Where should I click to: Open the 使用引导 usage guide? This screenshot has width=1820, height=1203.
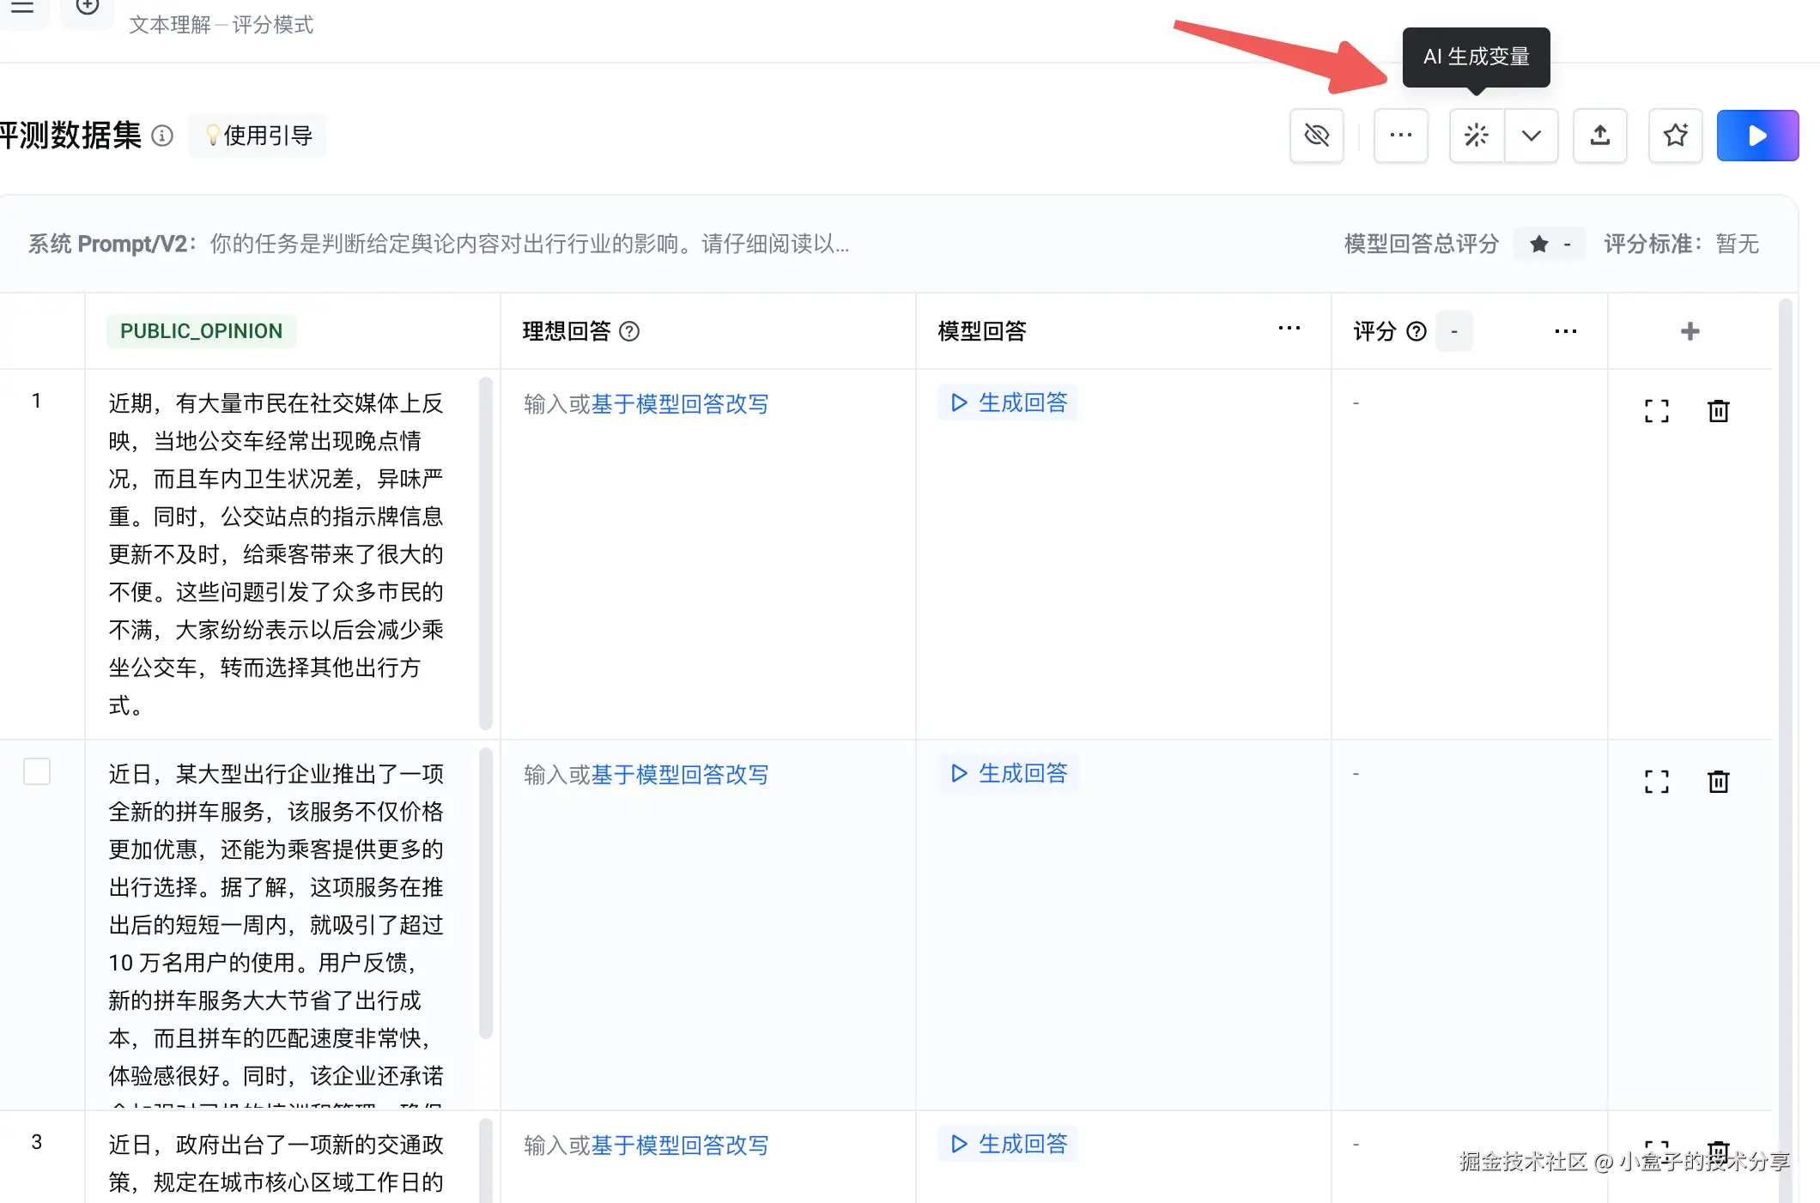[258, 136]
